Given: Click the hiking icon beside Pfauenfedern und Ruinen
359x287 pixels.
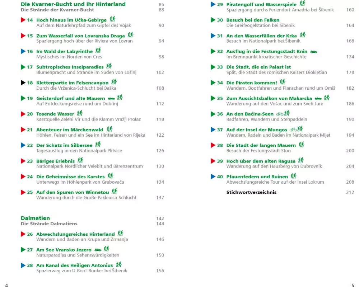Looking at the screenshot, I should [294, 176].
